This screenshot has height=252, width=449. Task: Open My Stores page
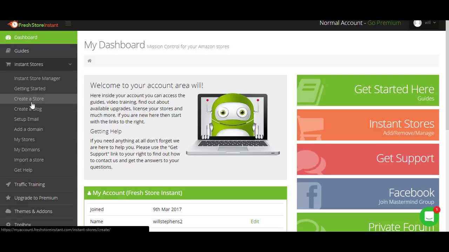(x=24, y=139)
